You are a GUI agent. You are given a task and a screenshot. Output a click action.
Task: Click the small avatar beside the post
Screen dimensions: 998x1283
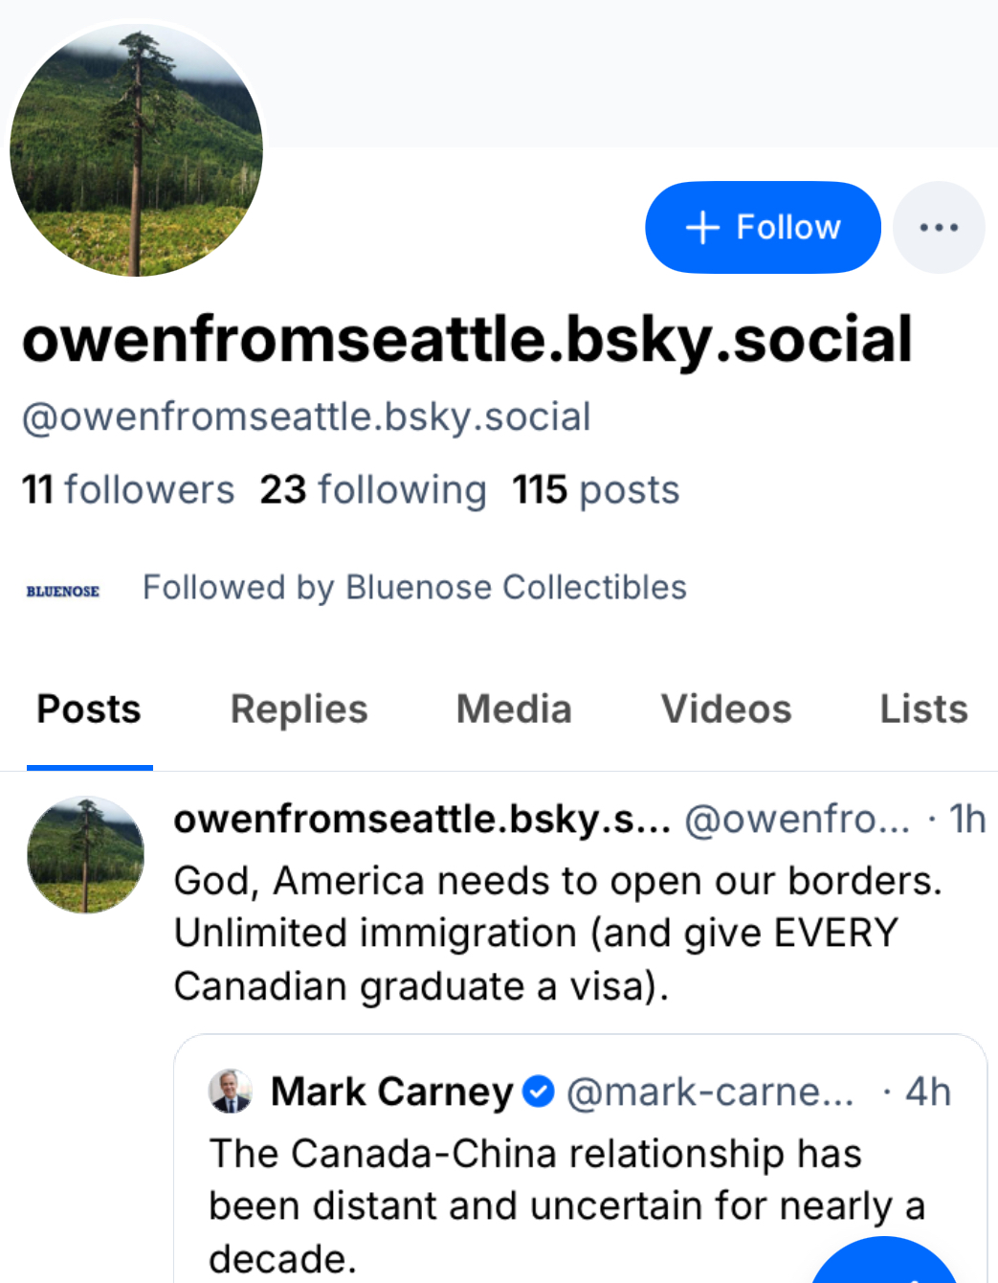tap(86, 855)
